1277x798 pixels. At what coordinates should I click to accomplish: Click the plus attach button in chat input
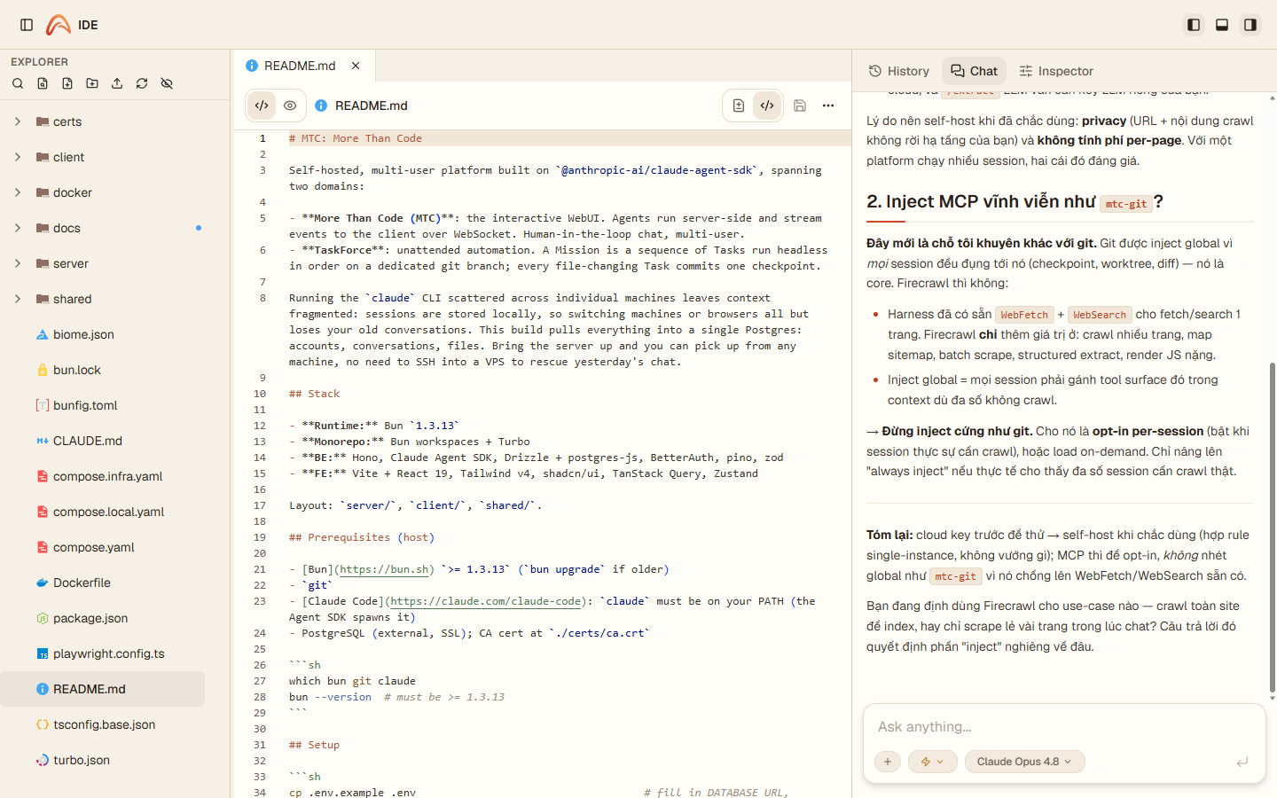click(x=888, y=762)
